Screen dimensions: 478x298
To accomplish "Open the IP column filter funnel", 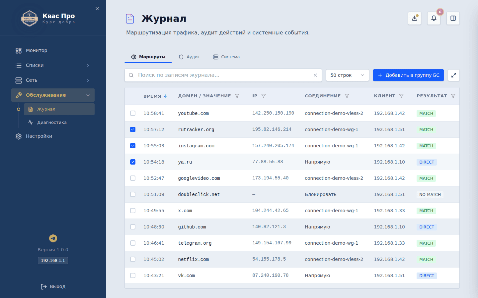I will coord(264,96).
